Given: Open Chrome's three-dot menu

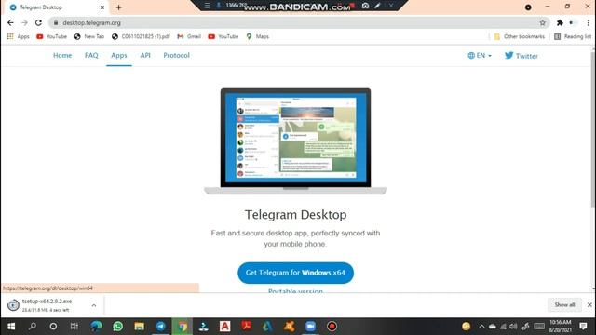Looking at the screenshot, I should pyautogui.click(x=588, y=22).
